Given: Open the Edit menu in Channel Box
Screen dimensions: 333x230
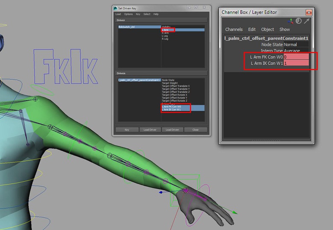Looking at the screenshot, I should pyautogui.click(x=252, y=29).
